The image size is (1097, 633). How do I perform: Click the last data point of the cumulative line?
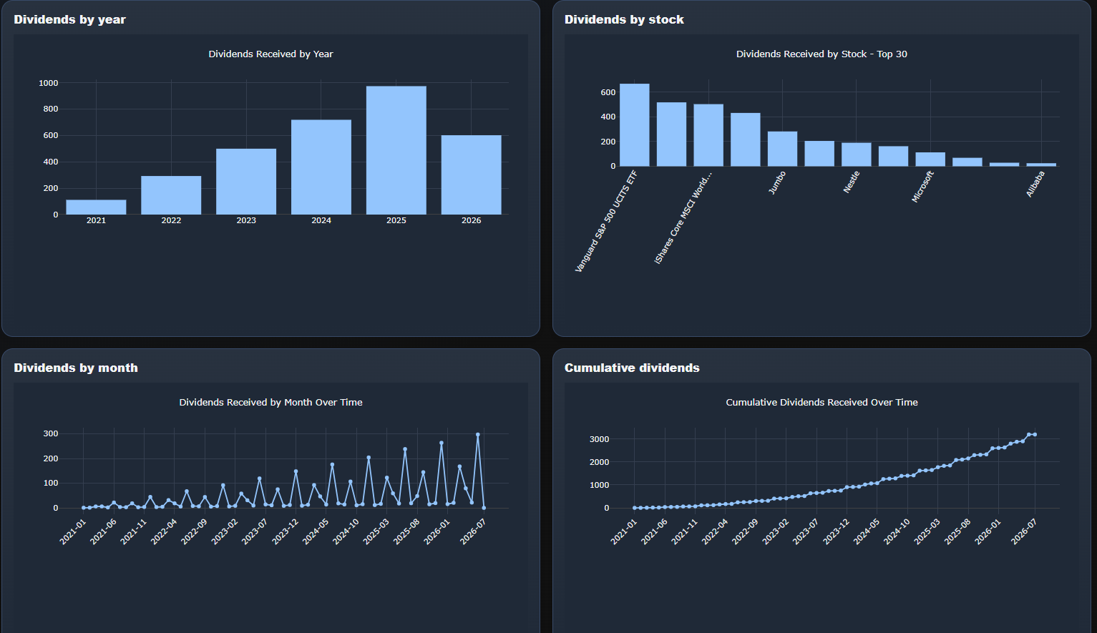(x=1035, y=434)
